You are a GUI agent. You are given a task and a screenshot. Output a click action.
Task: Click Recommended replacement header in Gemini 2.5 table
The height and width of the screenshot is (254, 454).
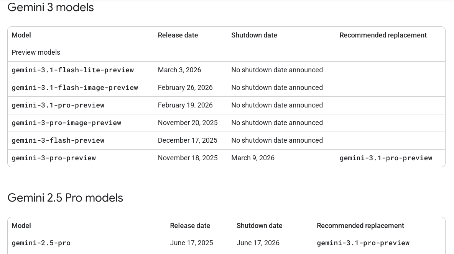click(x=360, y=226)
